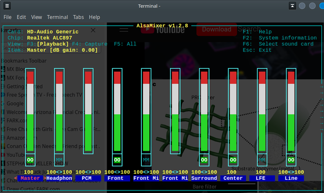324x193 pixels.
Task: Select the Front channel label
Action: coord(117,178)
